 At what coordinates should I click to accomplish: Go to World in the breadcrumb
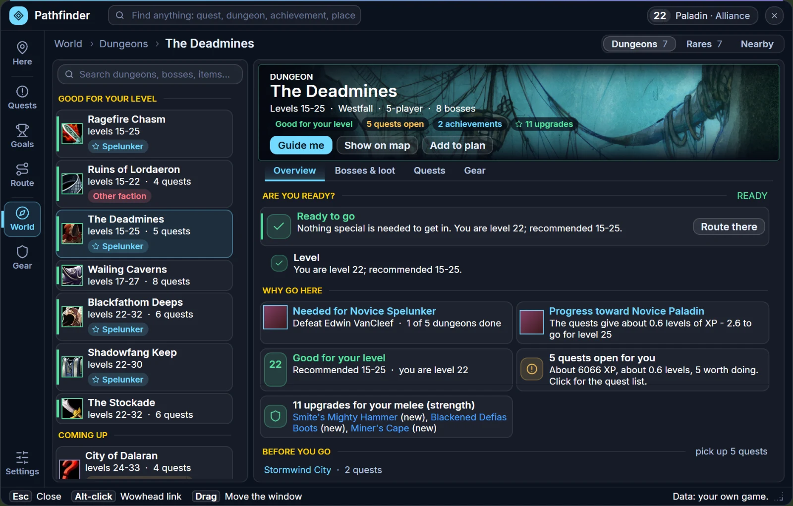tap(68, 44)
